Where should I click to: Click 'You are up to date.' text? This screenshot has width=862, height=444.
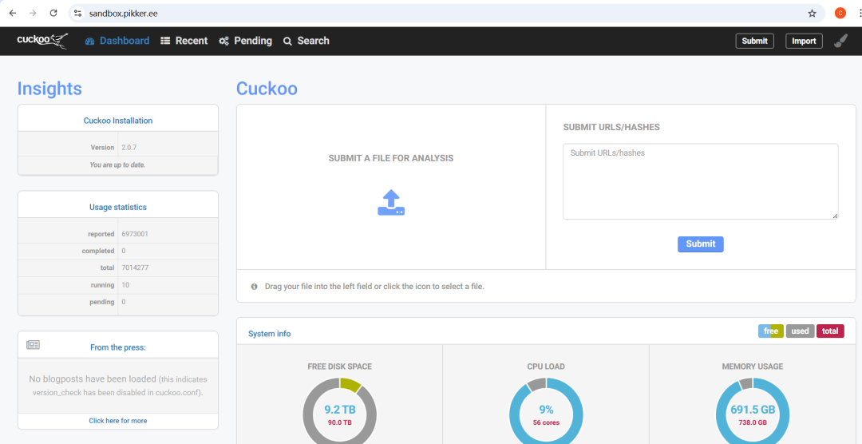pos(117,165)
